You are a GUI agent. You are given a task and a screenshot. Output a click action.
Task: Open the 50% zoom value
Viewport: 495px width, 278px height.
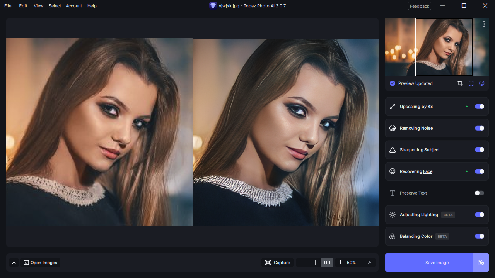[351, 263]
